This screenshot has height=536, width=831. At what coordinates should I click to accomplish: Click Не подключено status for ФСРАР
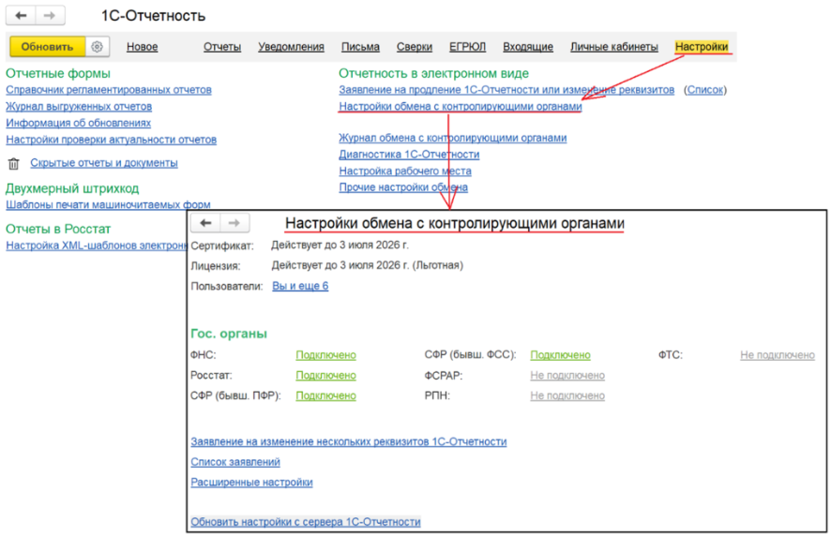[x=567, y=375]
